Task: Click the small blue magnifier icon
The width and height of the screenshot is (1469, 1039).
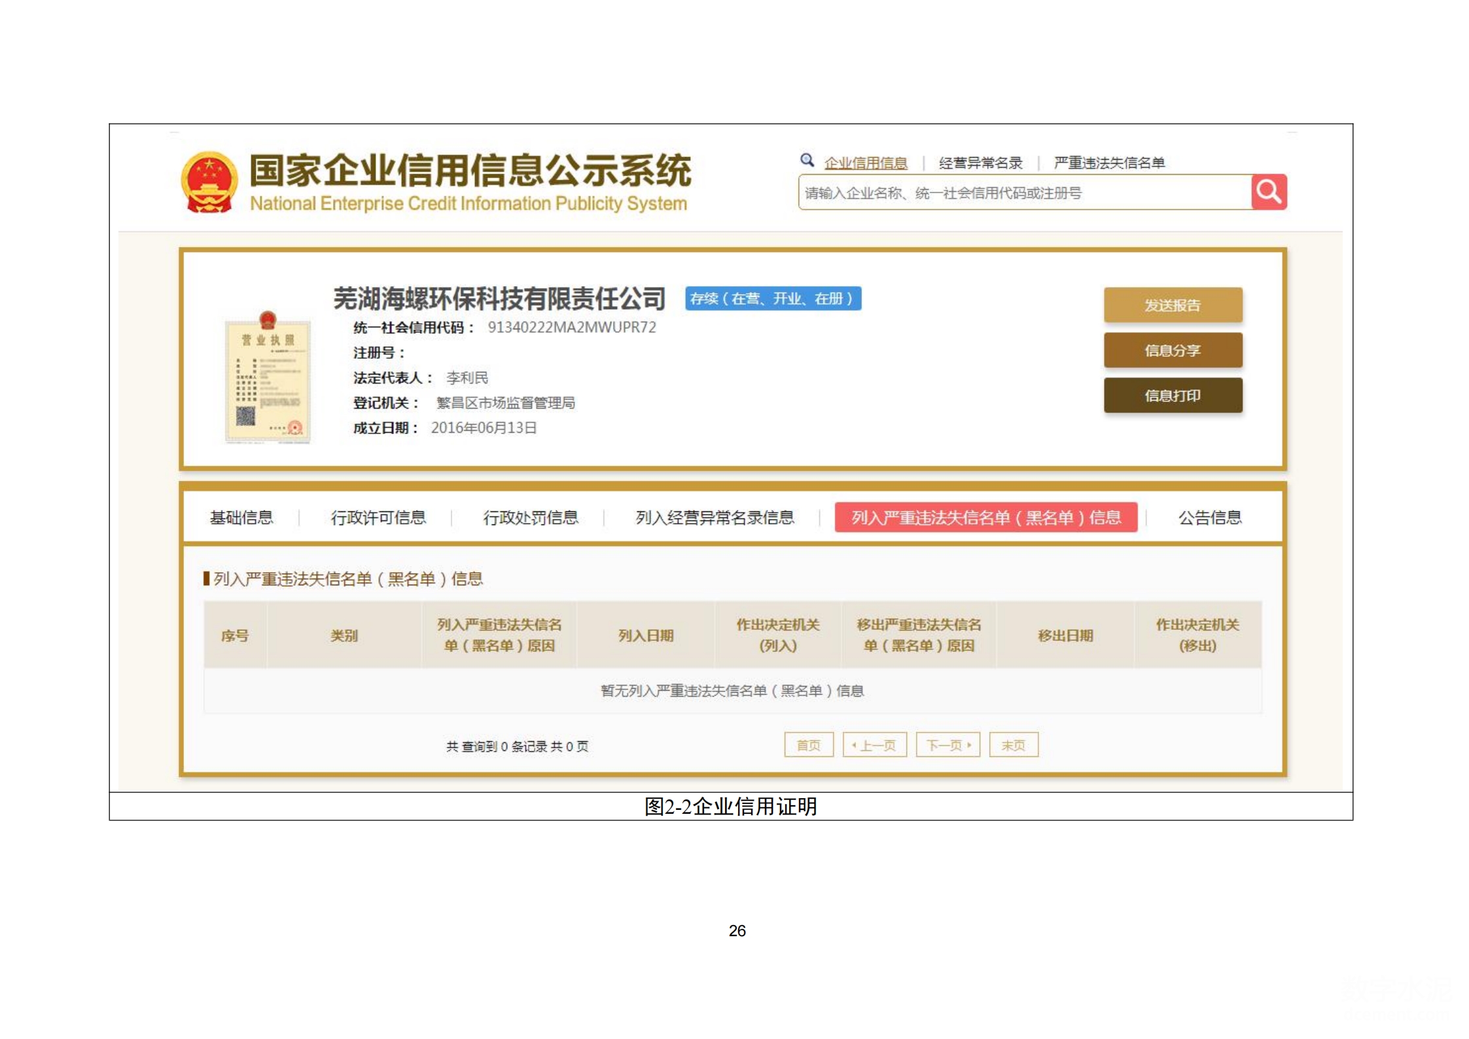Action: (806, 160)
